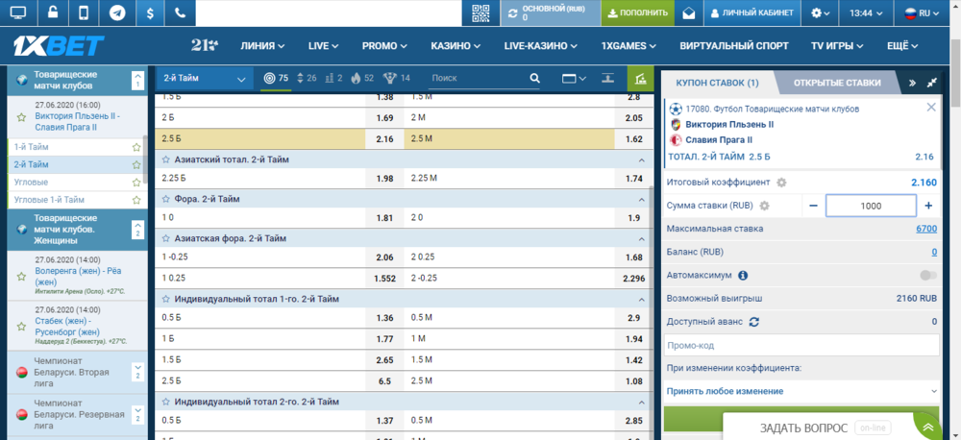Viewport: 961px width, 440px height.
Task: Open the QR code icon
Action: 481,12
